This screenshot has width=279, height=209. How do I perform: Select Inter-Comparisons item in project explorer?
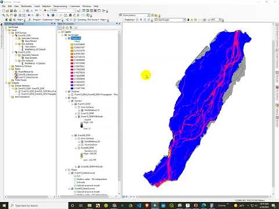pos(22,97)
